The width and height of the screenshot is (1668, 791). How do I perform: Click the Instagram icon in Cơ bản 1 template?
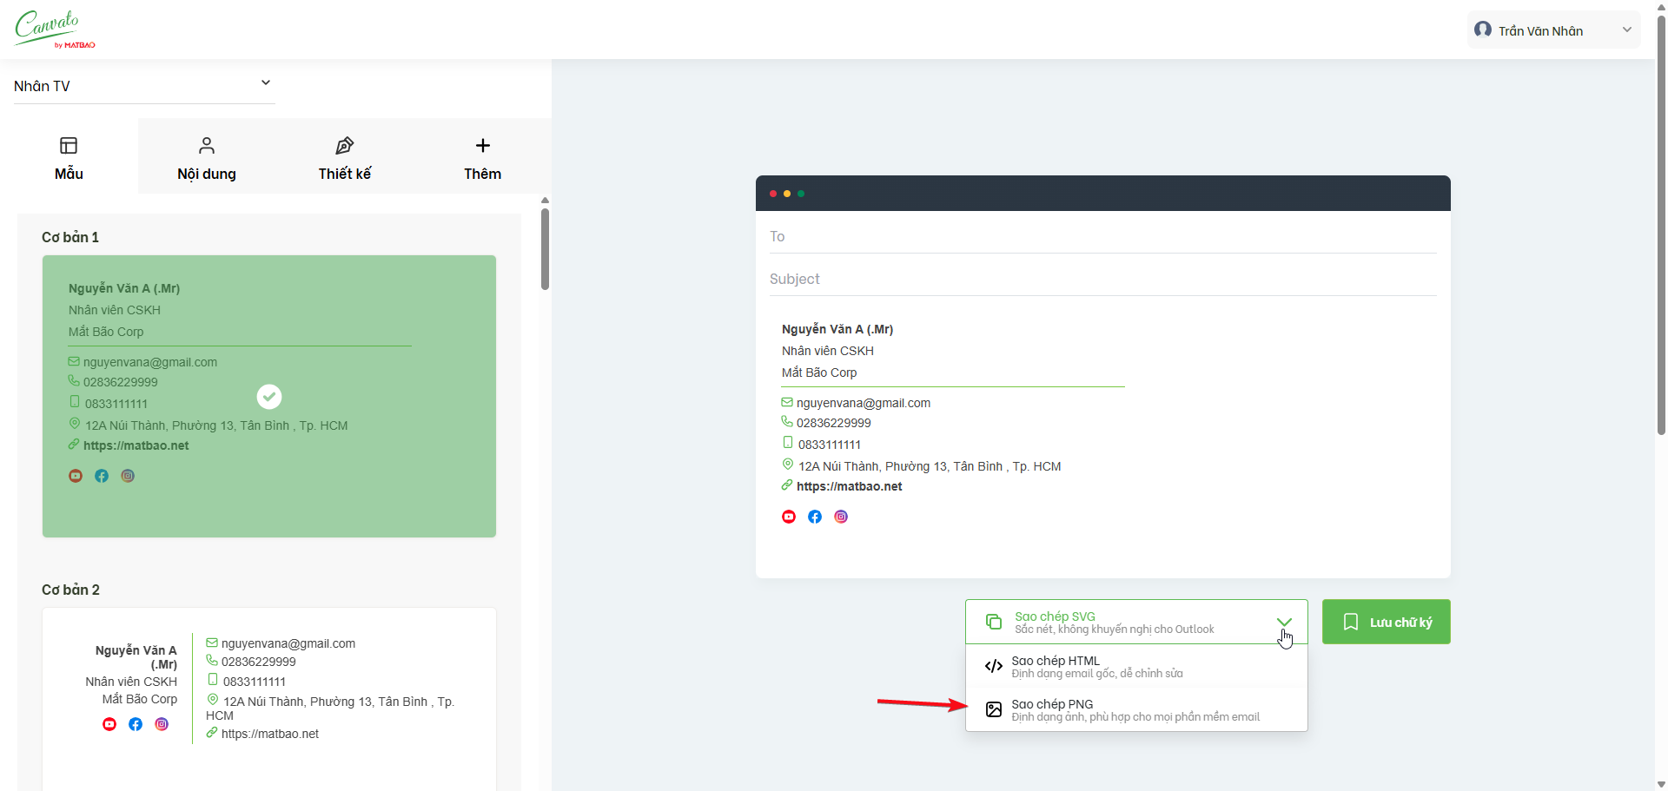coord(128,476)
